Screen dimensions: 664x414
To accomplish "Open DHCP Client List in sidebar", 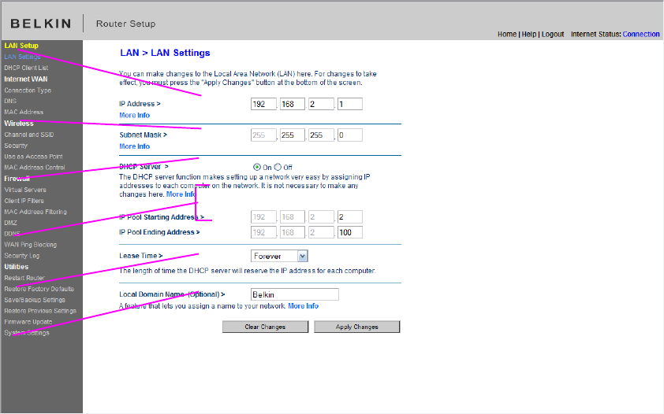I will [26, 68].
